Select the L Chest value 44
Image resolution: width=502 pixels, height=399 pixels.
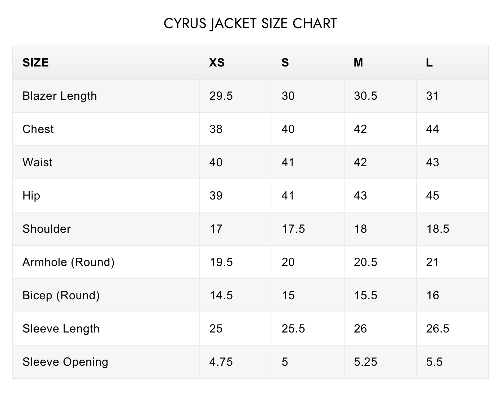[432, 129]
